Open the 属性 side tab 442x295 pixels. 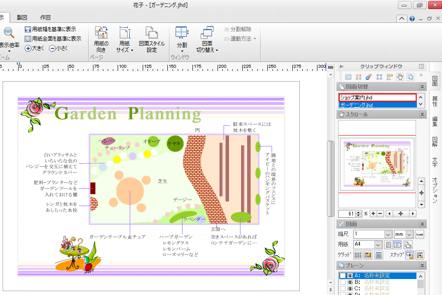[435, 102]
